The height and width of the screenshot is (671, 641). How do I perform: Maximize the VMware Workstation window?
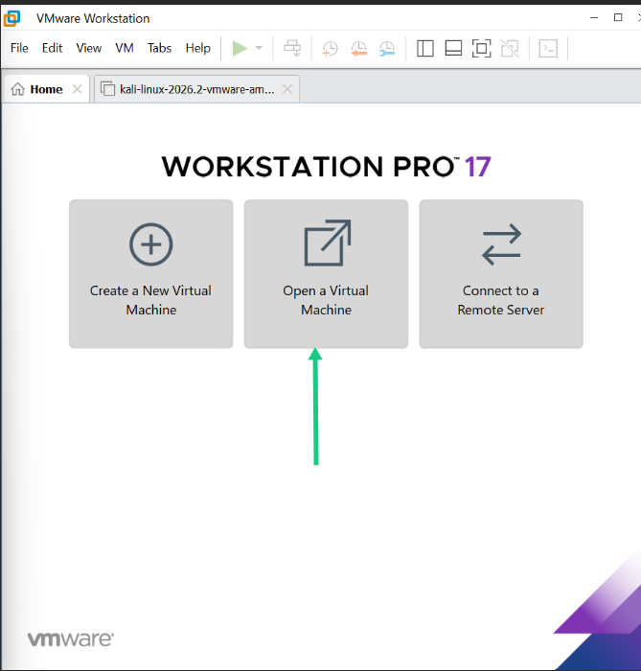pos(618,17)
